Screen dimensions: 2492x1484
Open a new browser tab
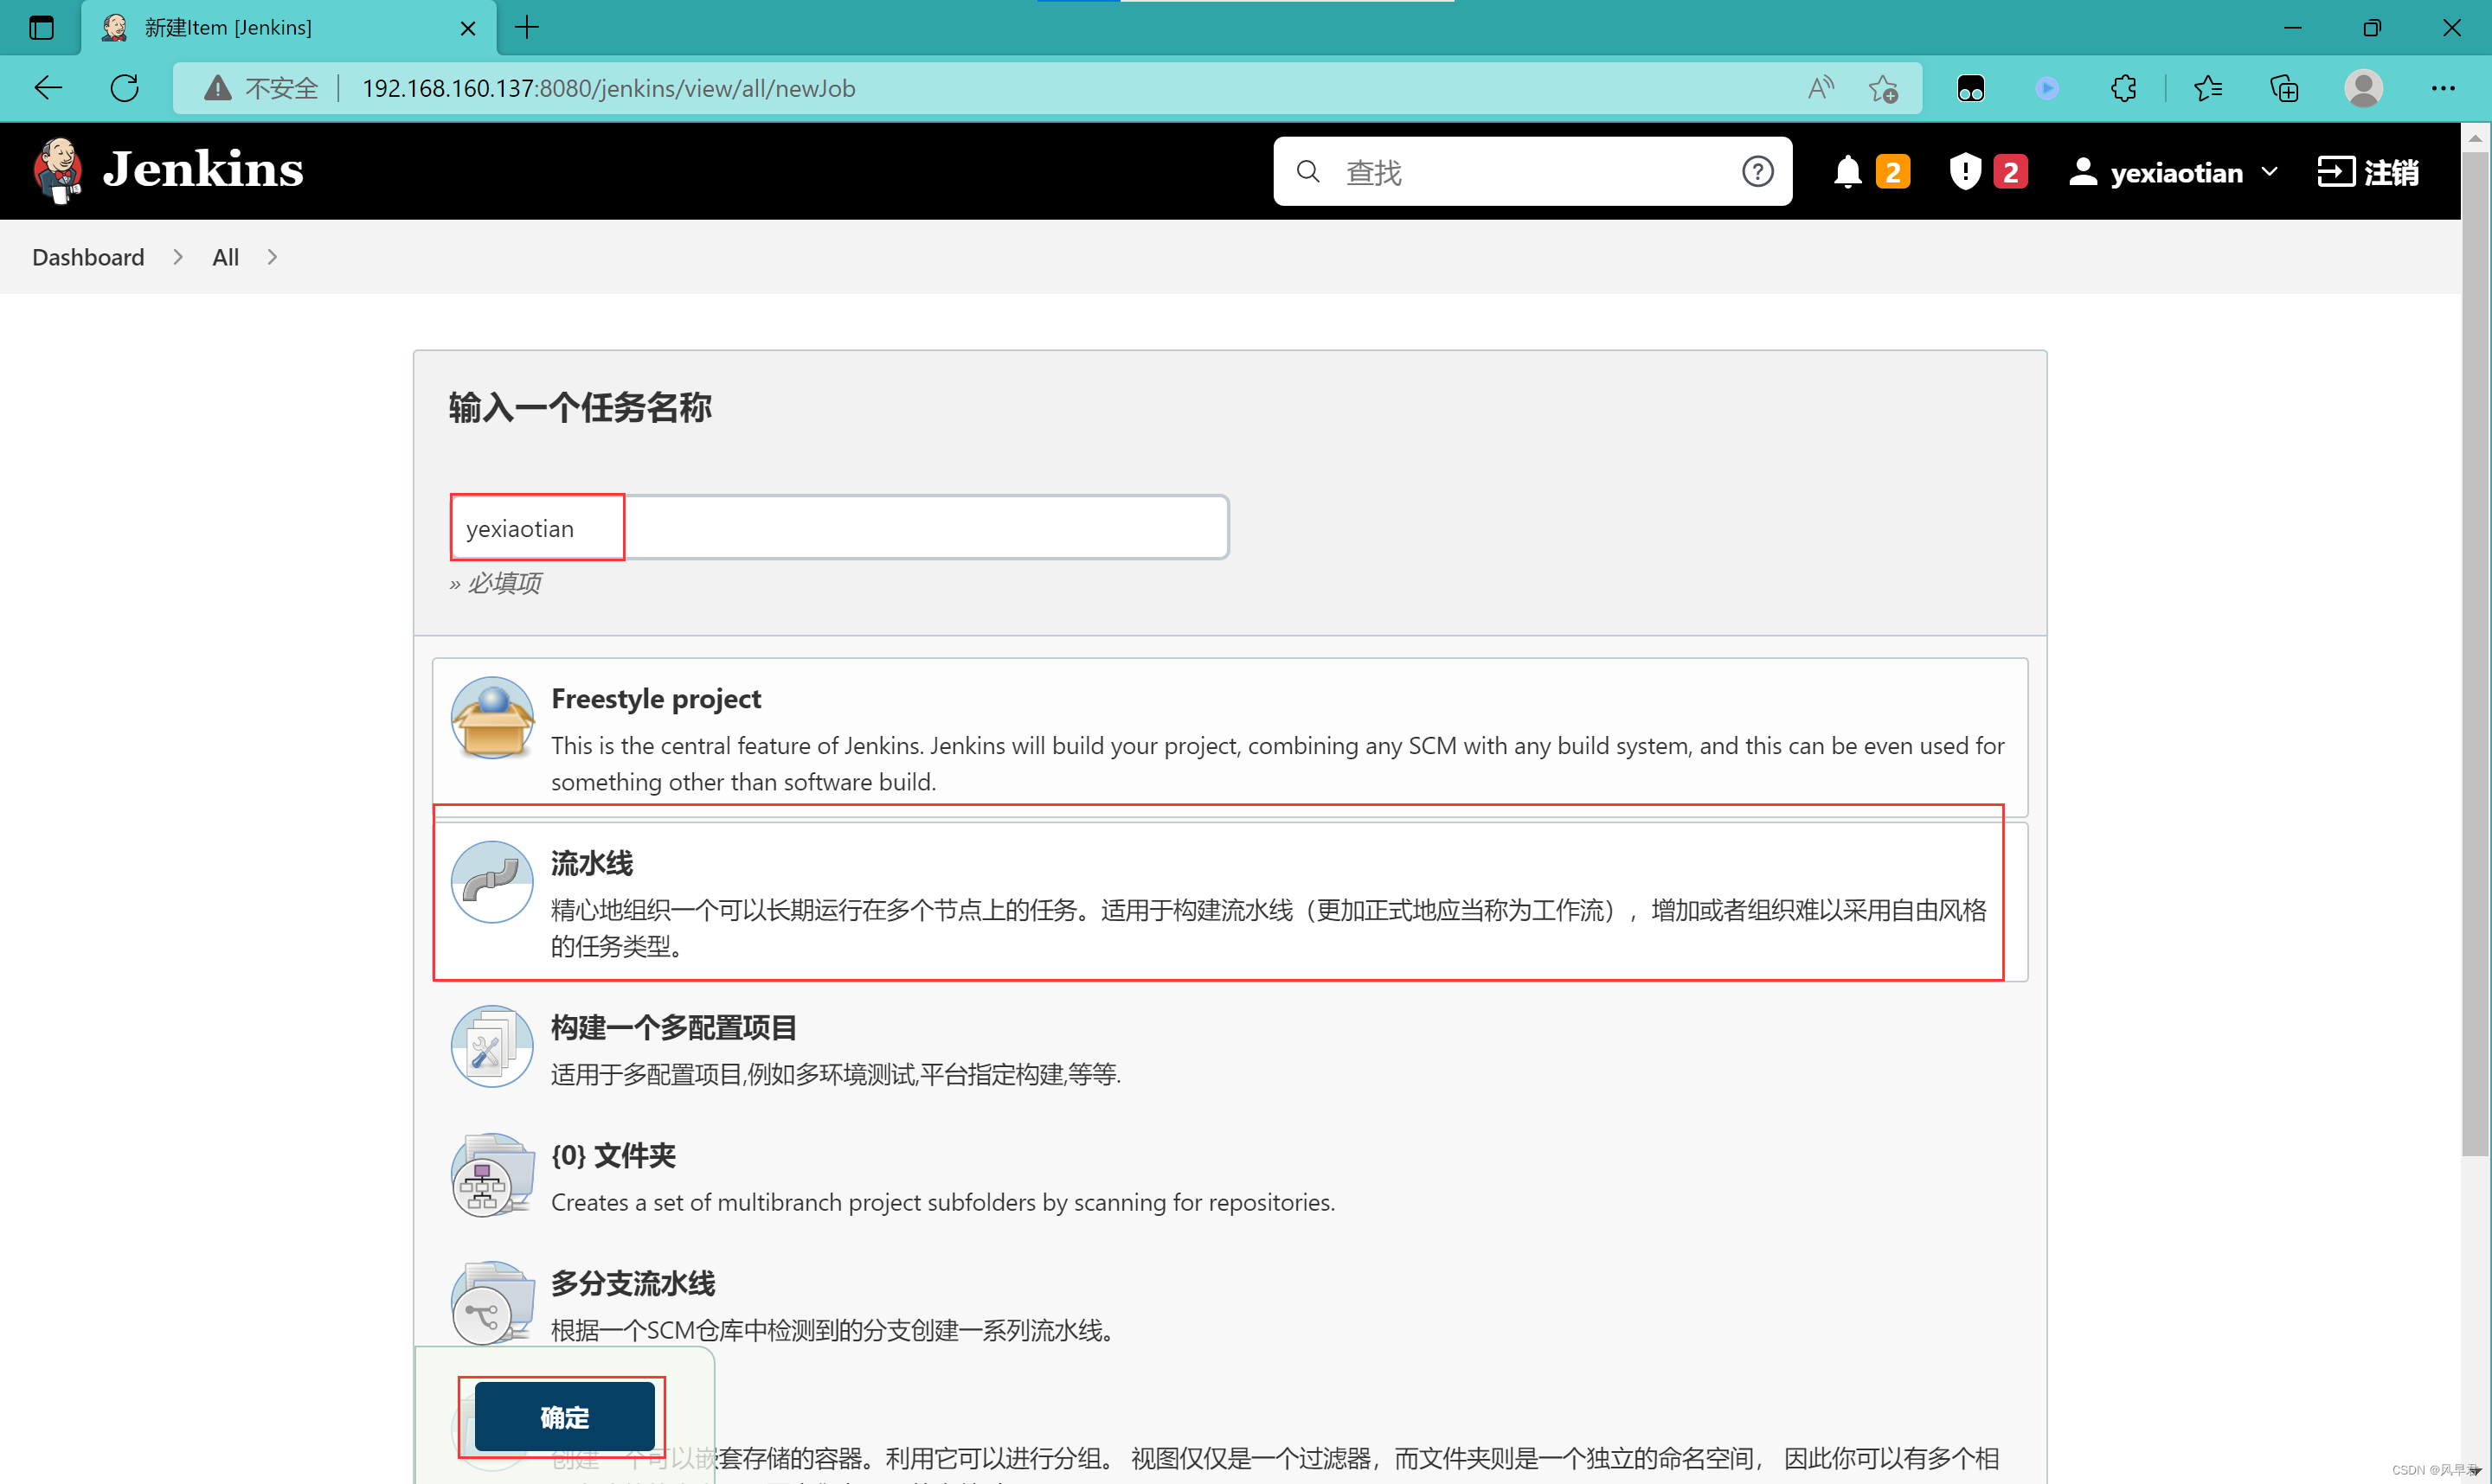(527, 27)
